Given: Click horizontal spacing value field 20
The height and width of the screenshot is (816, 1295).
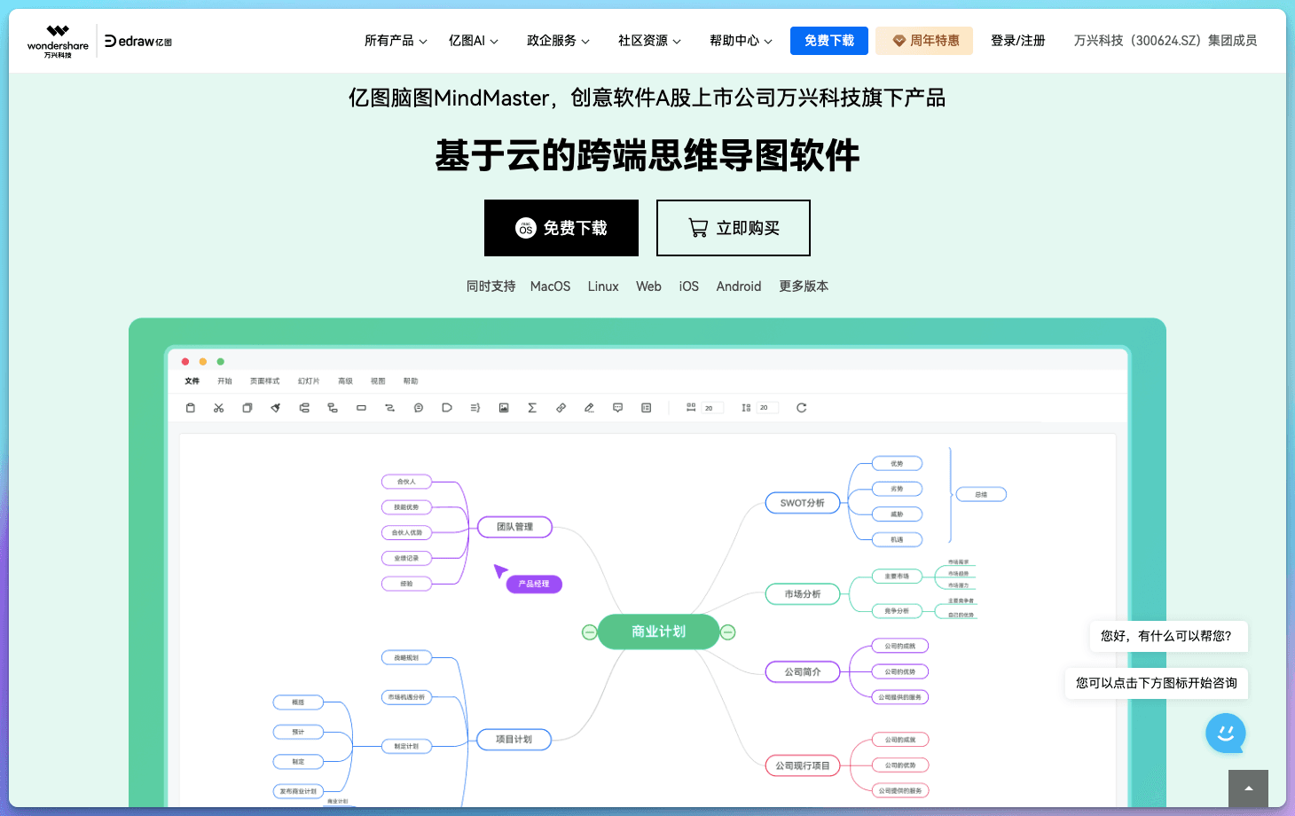Looking at the screenshot, I should pyautogui.click(x=712, y=408).
